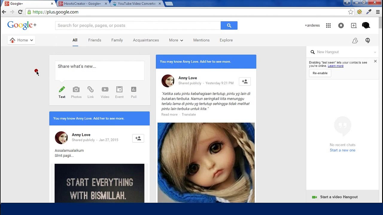Click the gear extension icon in toolbar
Screen dimensions: 383x215
[x=360, y=12]
